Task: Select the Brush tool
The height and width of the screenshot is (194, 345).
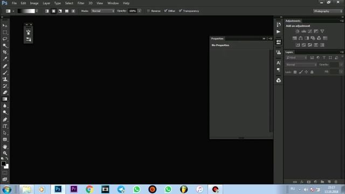Action: coord(5,73)
